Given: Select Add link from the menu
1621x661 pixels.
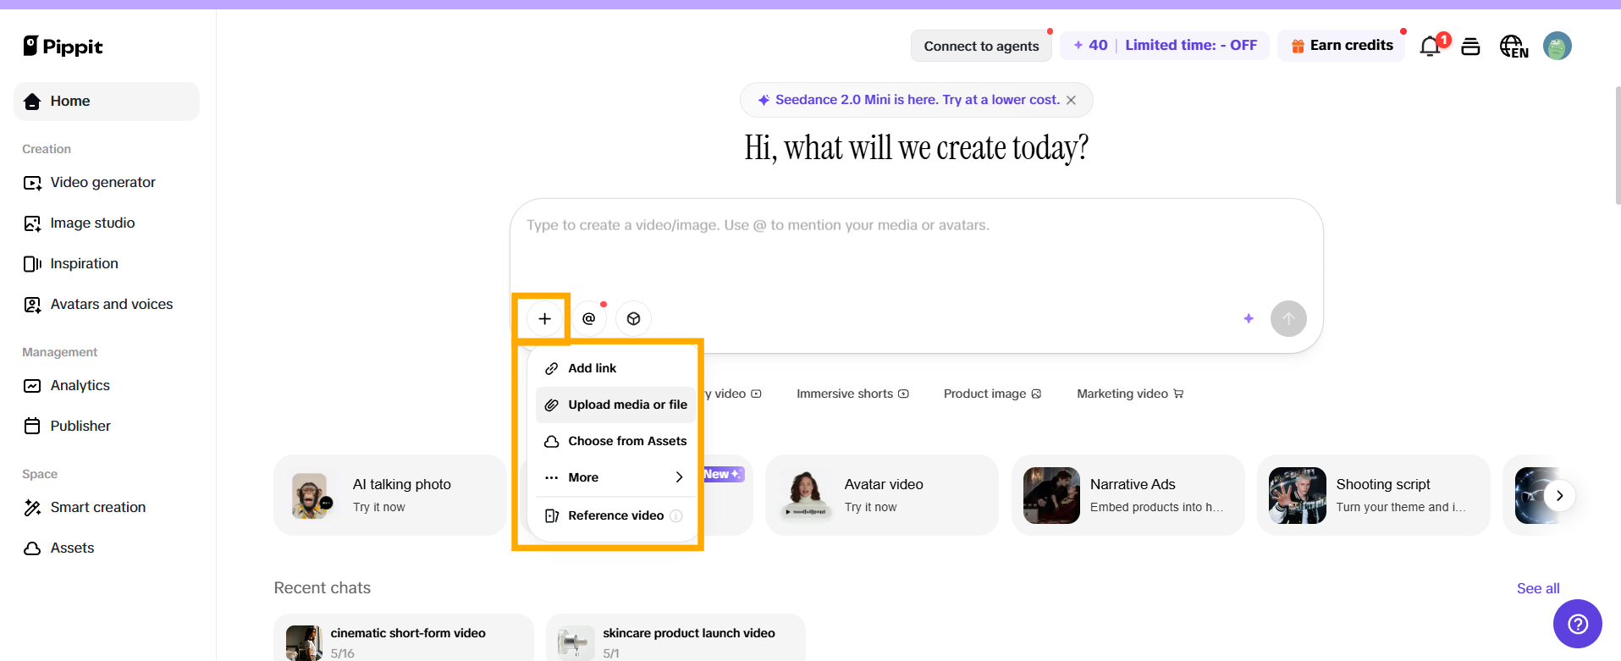Looking at the screenshot, I should tap(615, 368).
